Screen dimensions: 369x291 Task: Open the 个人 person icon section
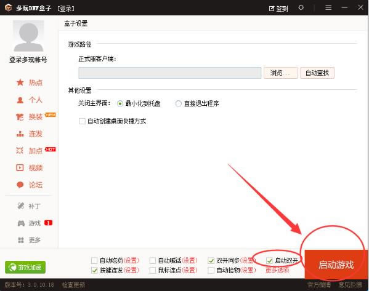tap(20, 100)
